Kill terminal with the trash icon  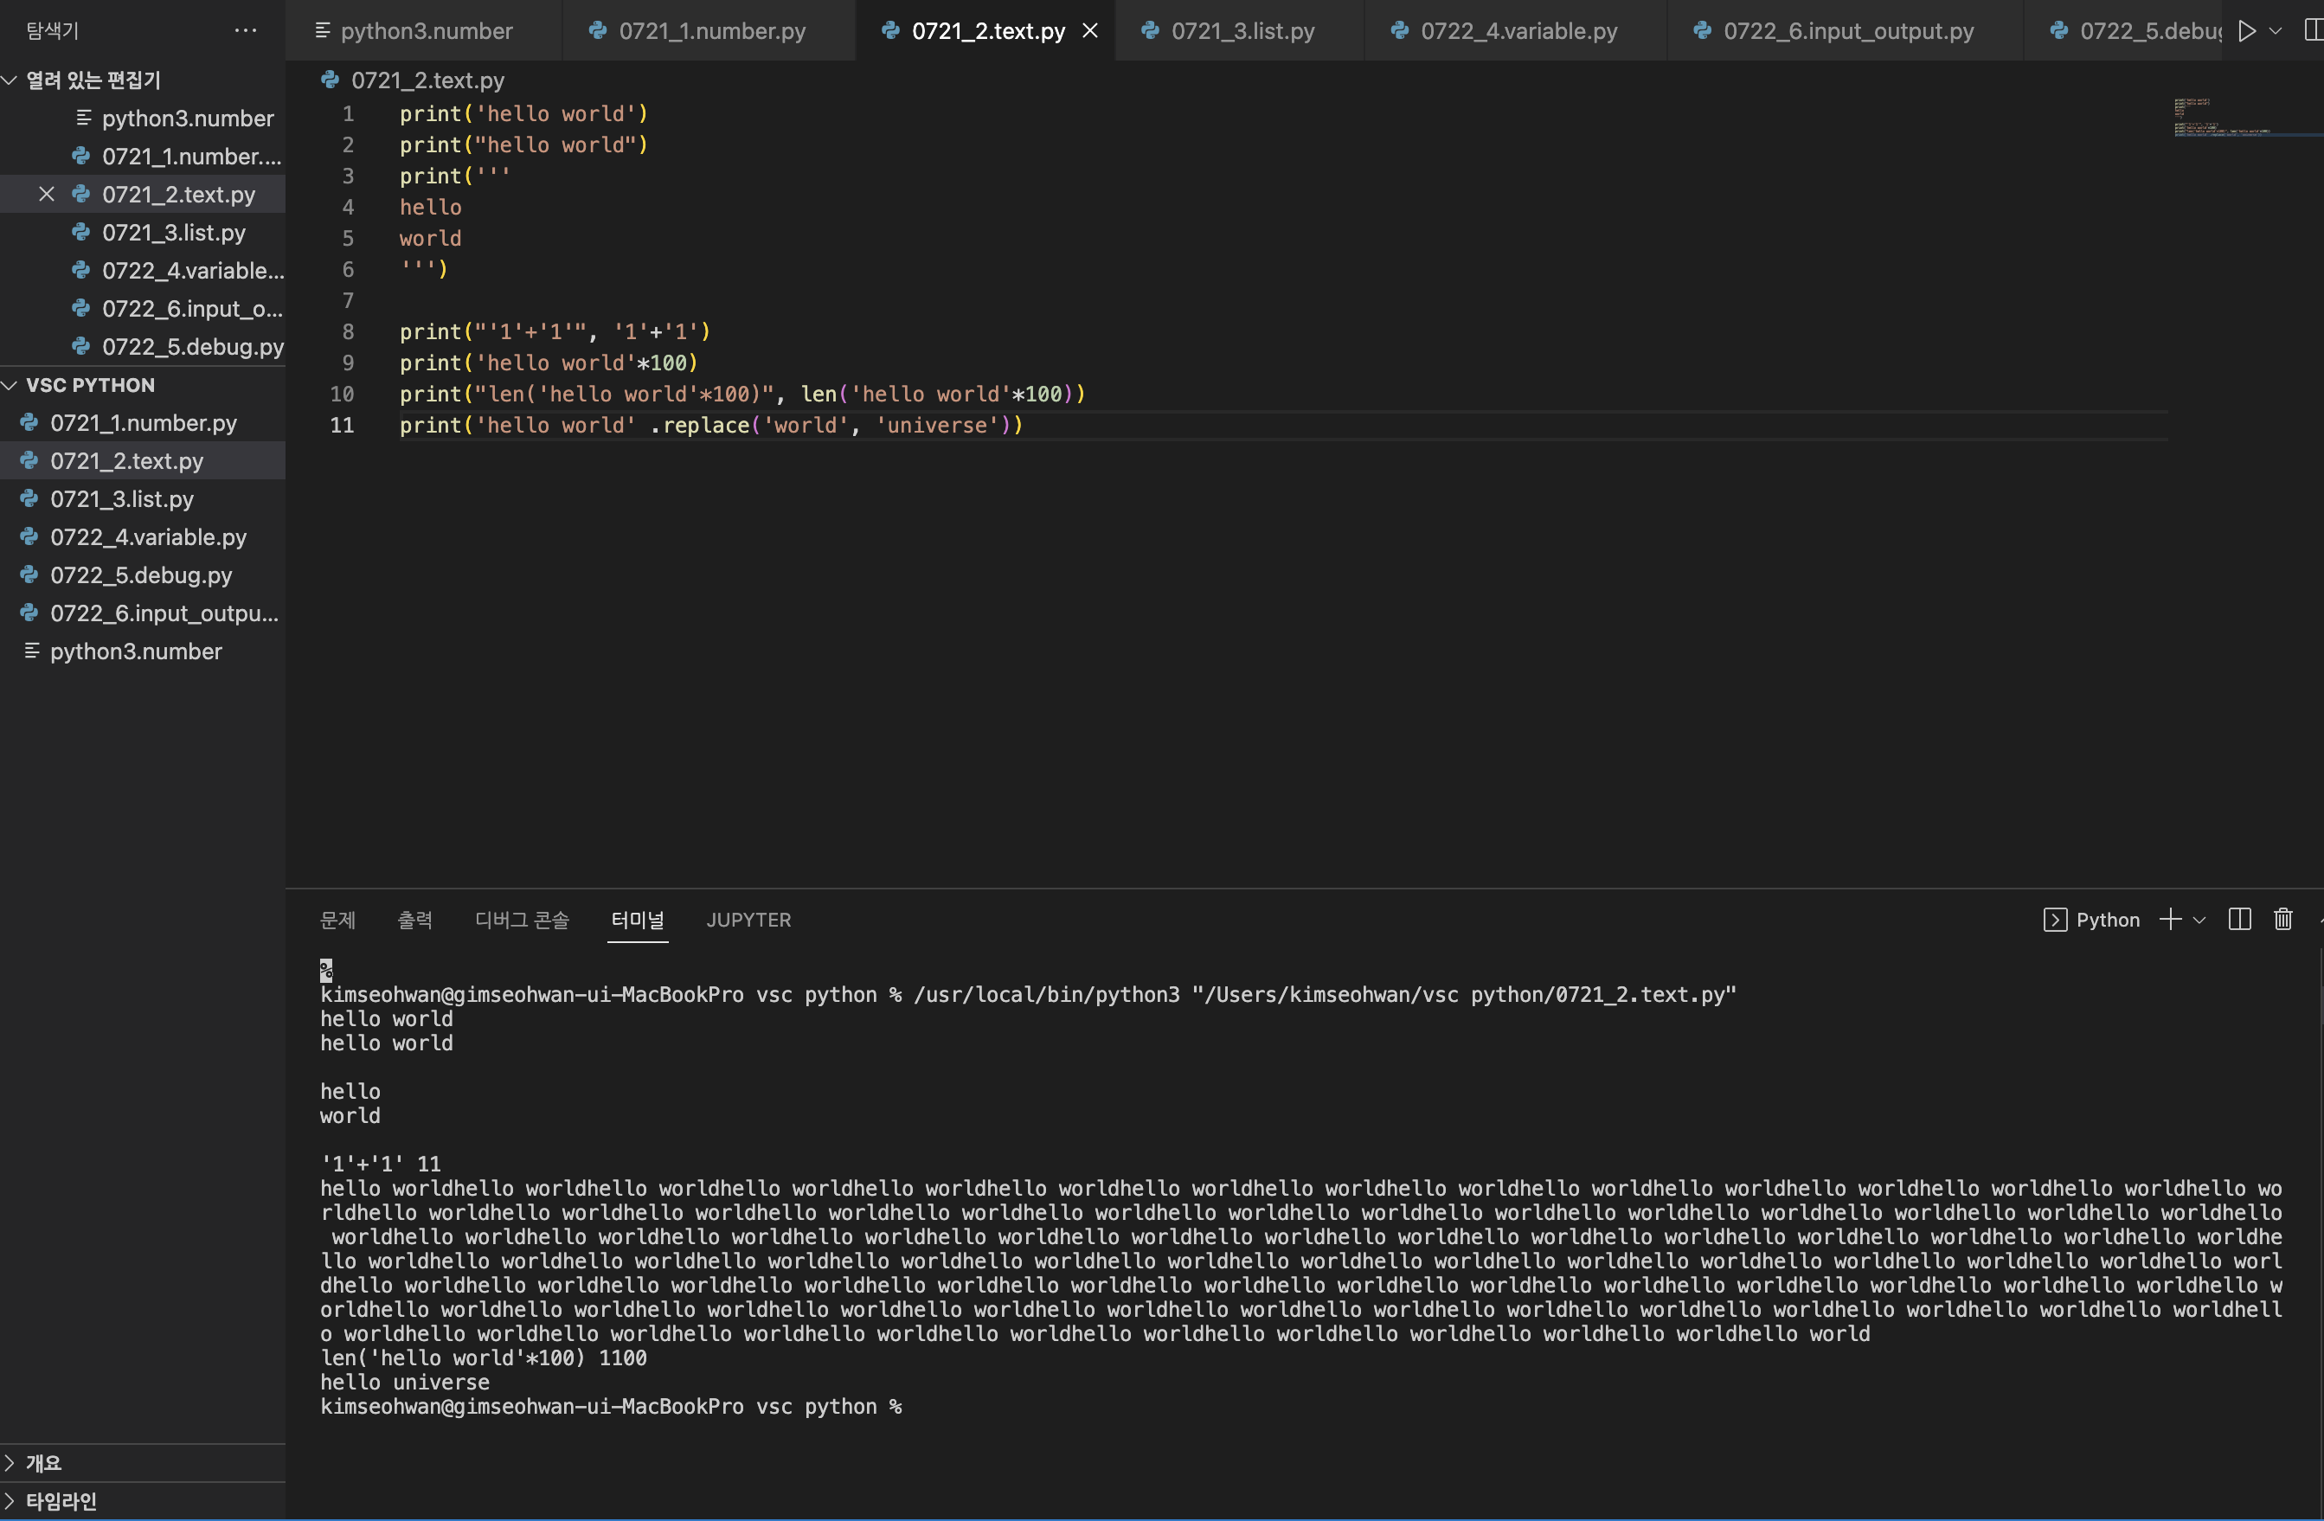pos(2283,920)
